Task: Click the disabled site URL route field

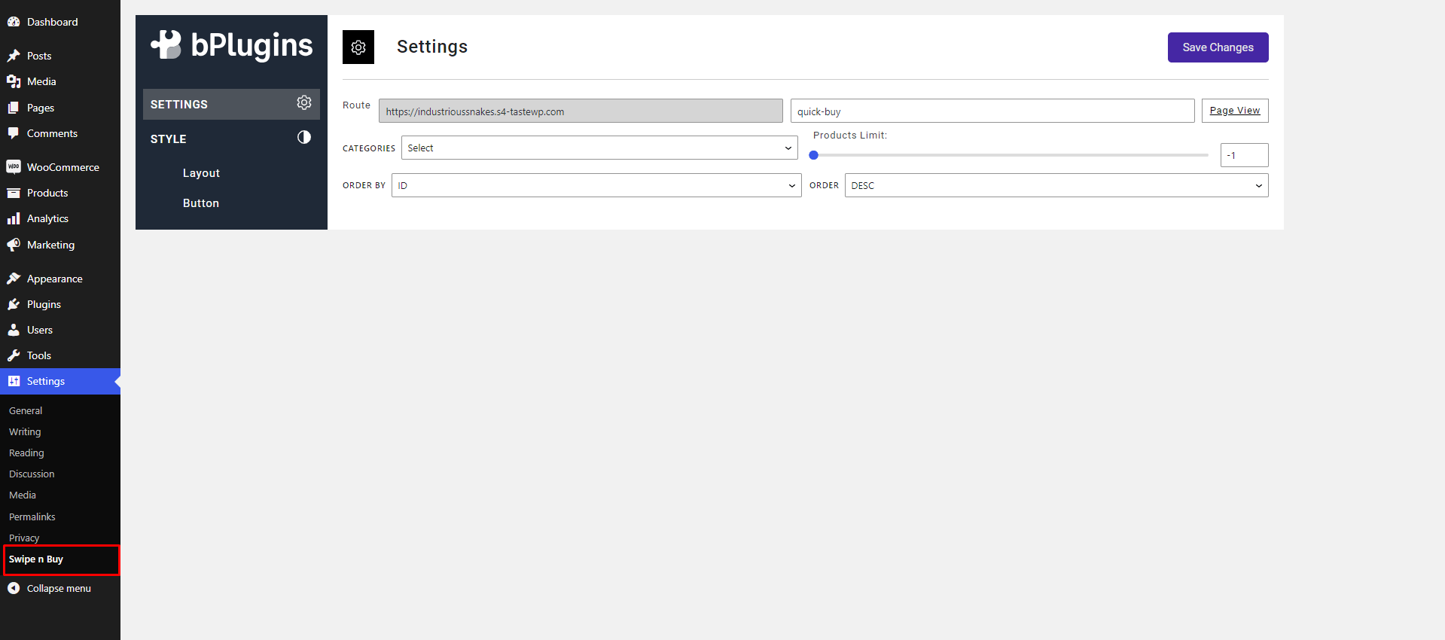Action: 581,111
